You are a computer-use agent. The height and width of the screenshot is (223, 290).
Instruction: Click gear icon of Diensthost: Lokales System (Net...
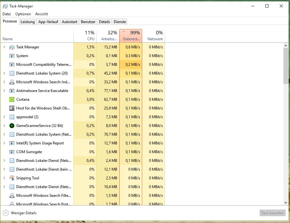coord(12,134)
